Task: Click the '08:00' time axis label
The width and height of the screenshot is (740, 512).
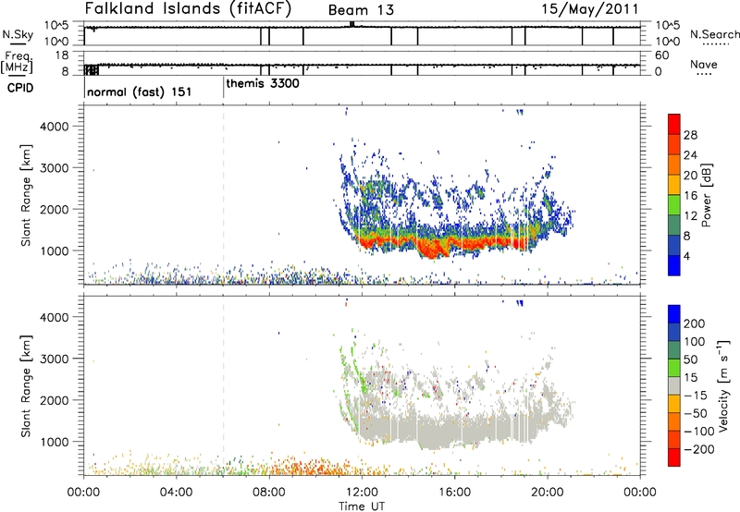Action: click(x=269, y=493)
